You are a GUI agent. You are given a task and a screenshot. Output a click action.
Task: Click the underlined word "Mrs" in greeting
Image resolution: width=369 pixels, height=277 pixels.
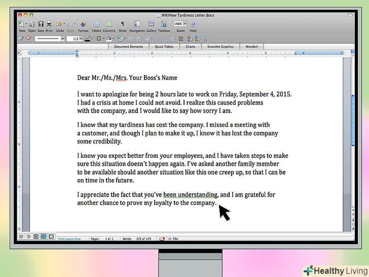tap(121, 78)
